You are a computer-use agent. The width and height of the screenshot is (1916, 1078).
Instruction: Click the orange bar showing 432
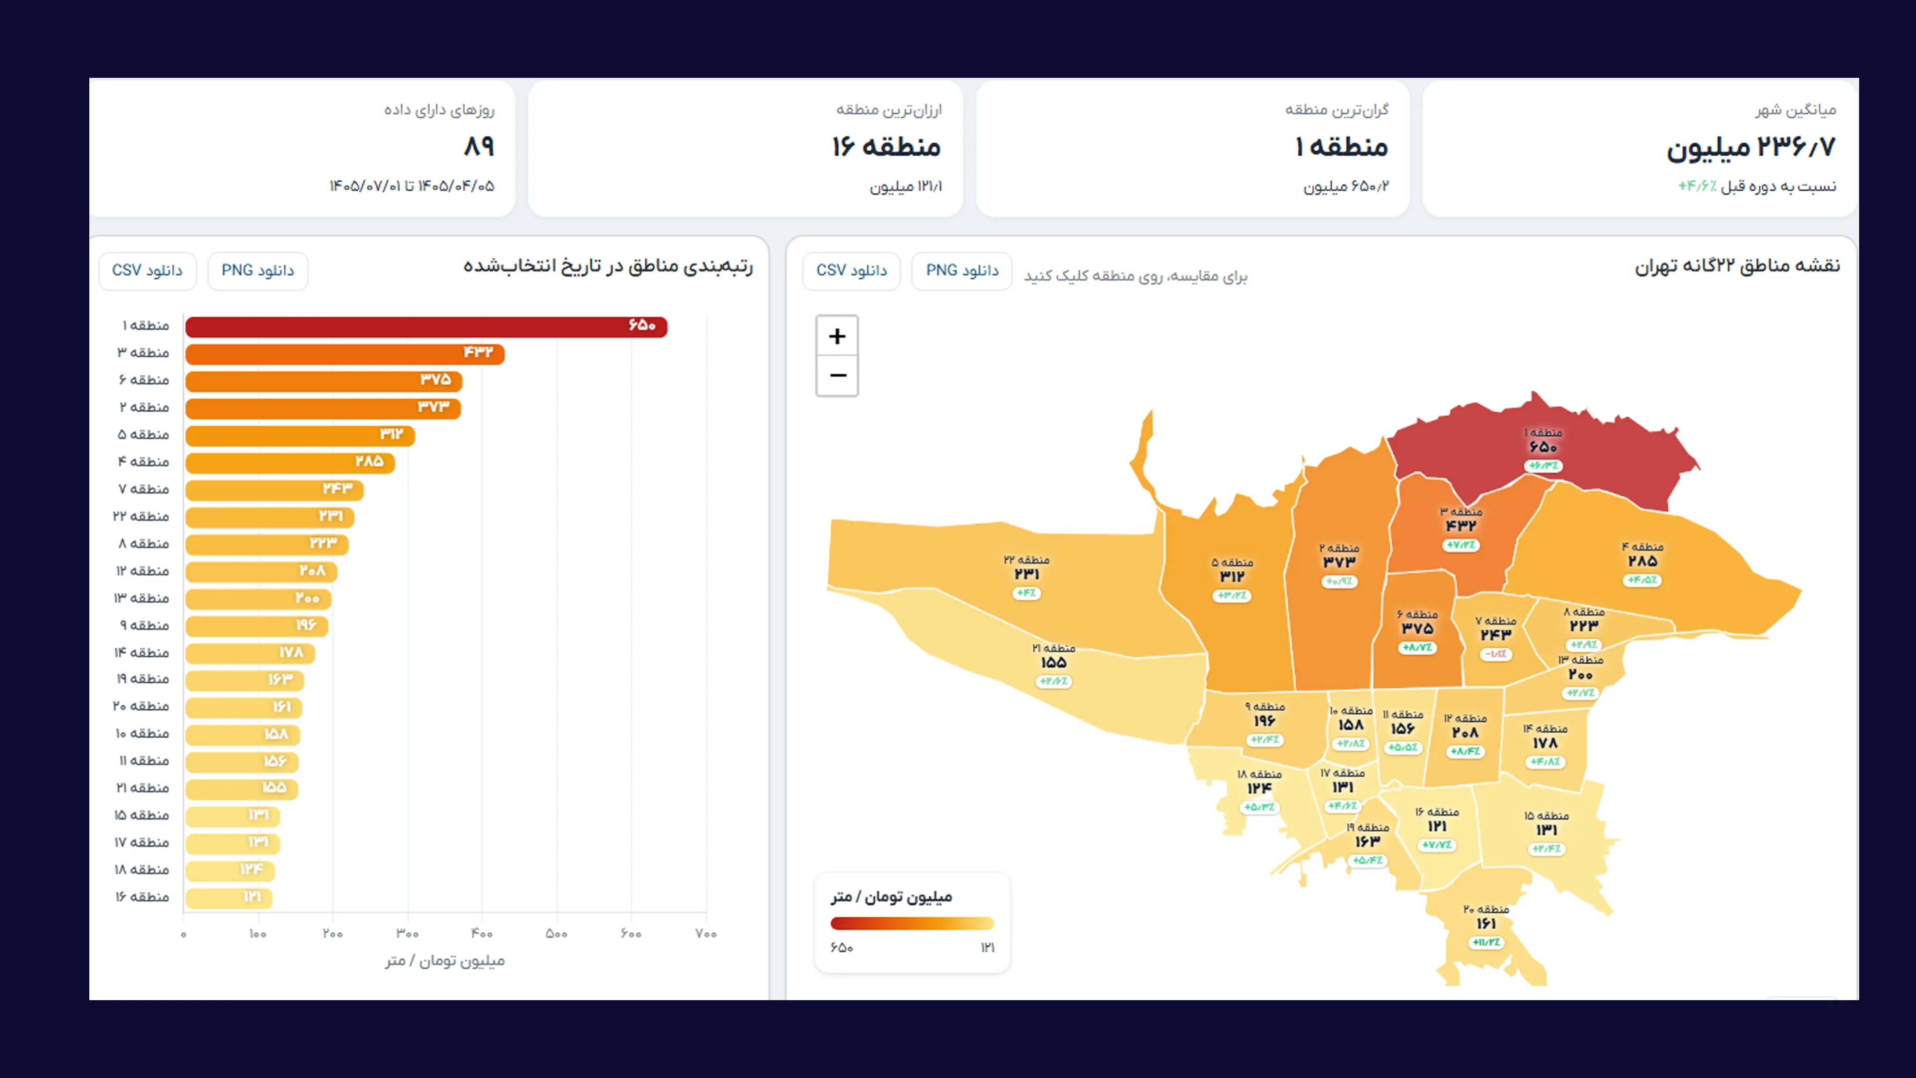[x=345, y=354]
